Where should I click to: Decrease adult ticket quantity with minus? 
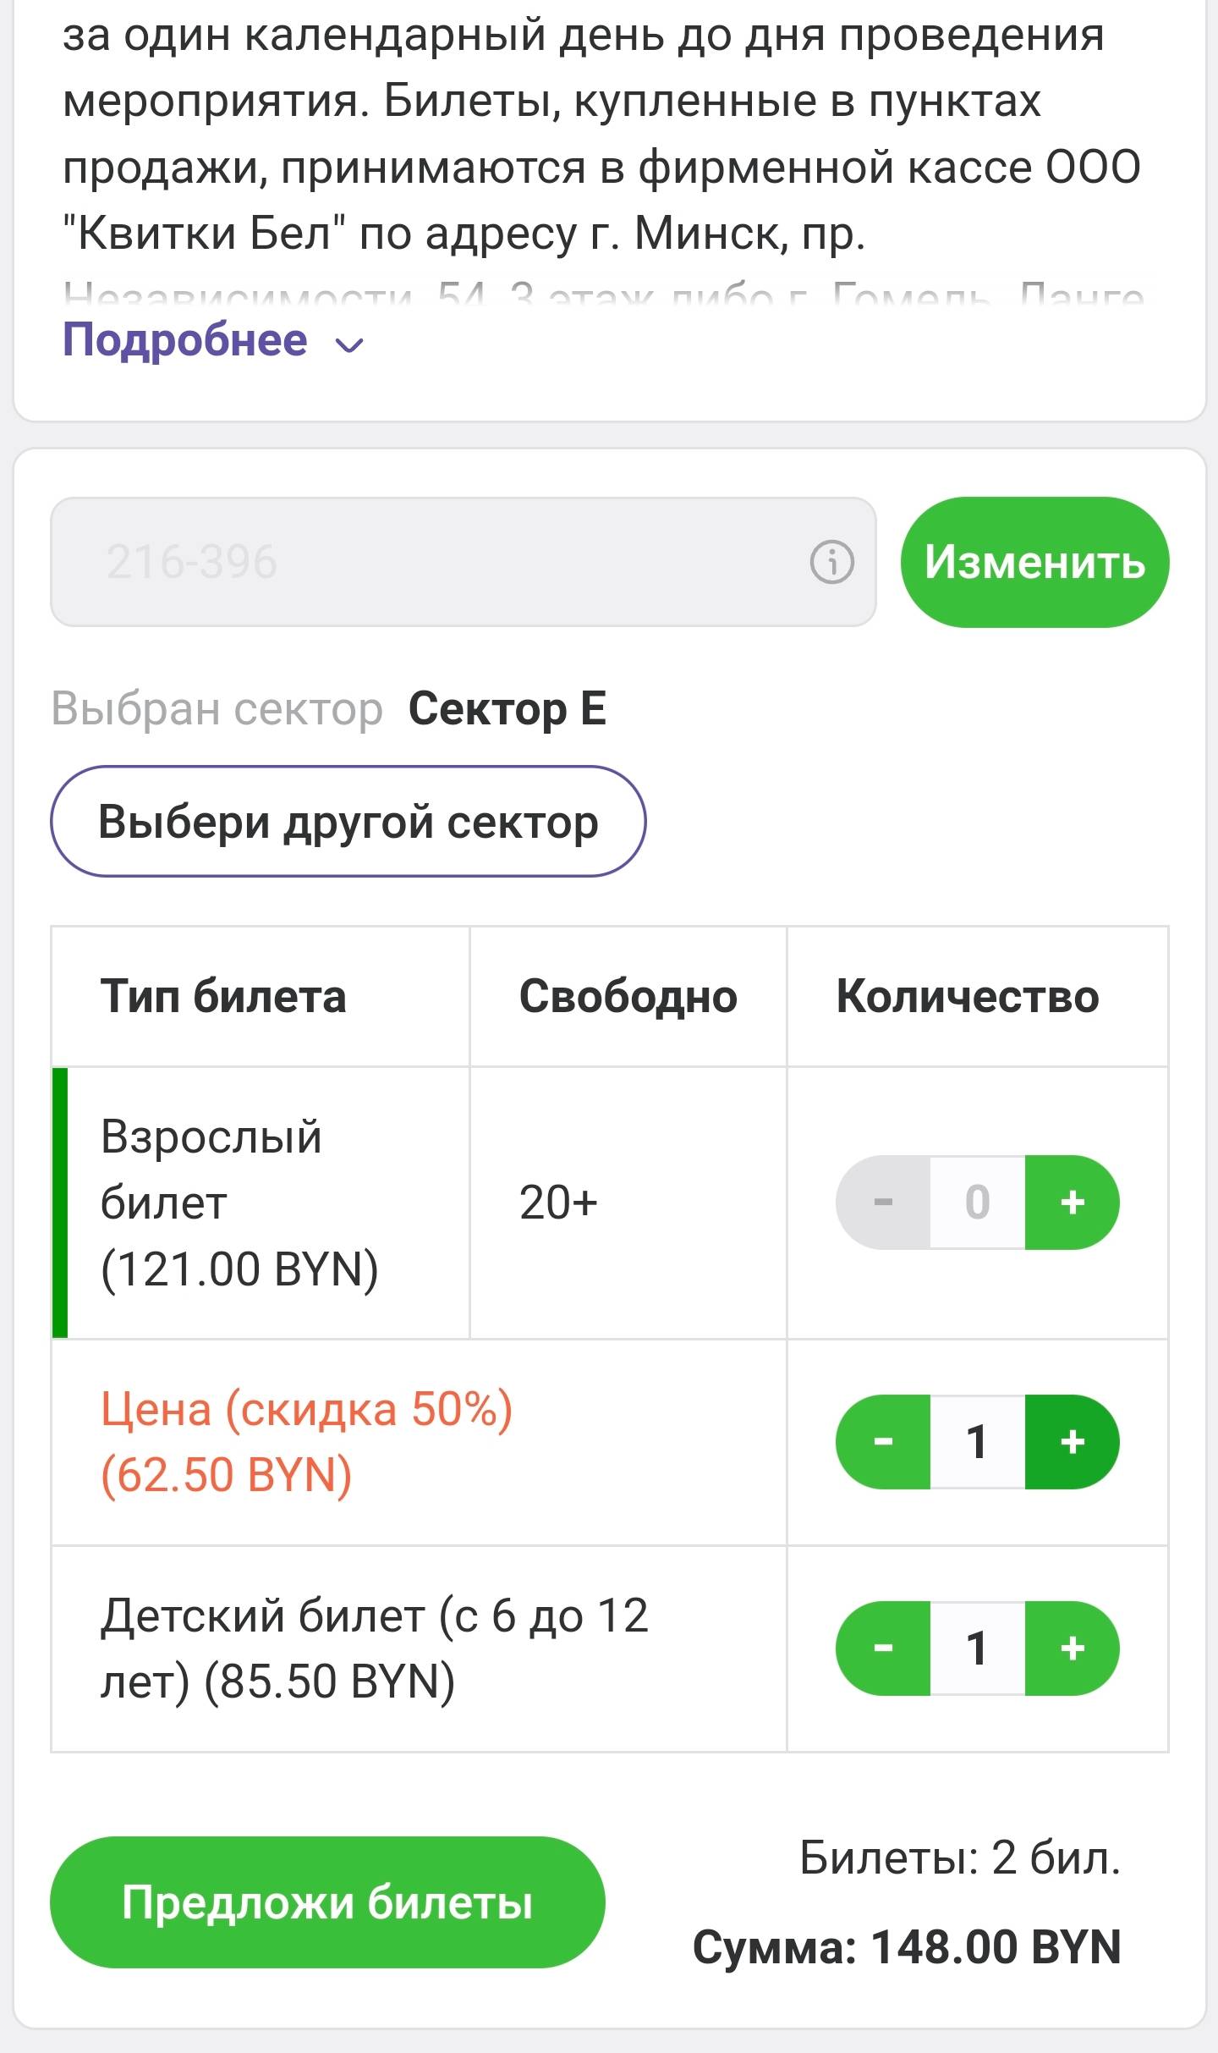click(x=883, y=1203)
